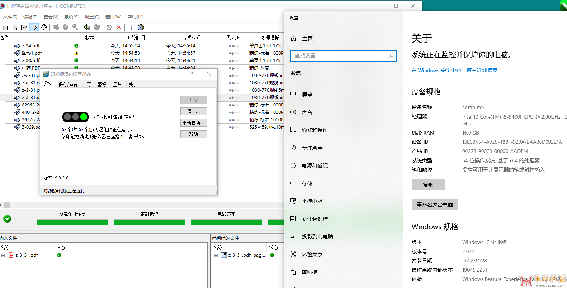Click the grey circle-slash stop icon

(109, 27)
